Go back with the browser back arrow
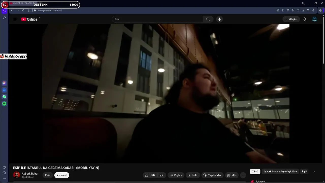The width and height of the screenshot is (325, 183). click(x=12, y=10)
